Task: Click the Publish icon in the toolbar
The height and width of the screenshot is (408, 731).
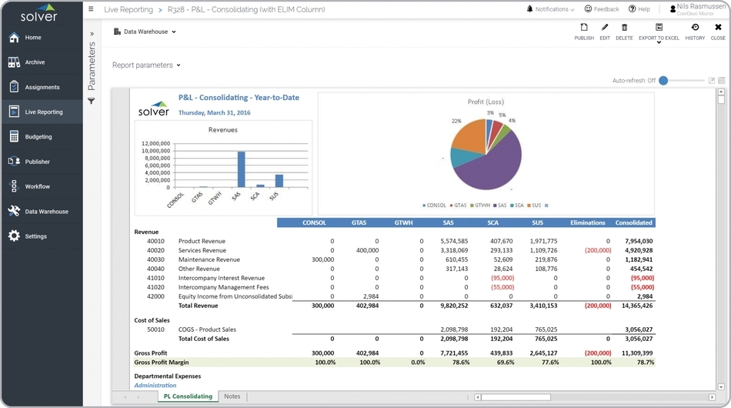Action: pyautogui.click(x=583, y=28)
